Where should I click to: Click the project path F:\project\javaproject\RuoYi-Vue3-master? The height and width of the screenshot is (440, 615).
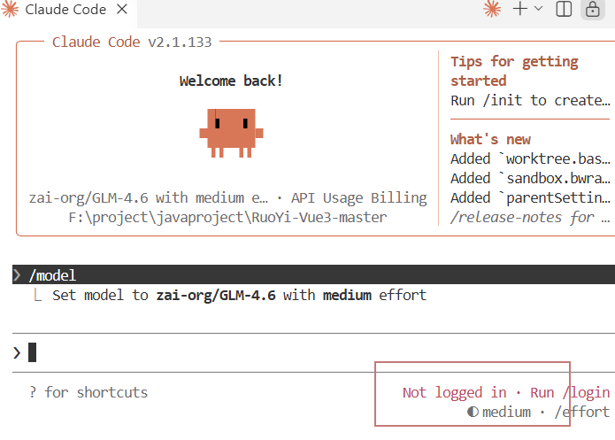227,218
